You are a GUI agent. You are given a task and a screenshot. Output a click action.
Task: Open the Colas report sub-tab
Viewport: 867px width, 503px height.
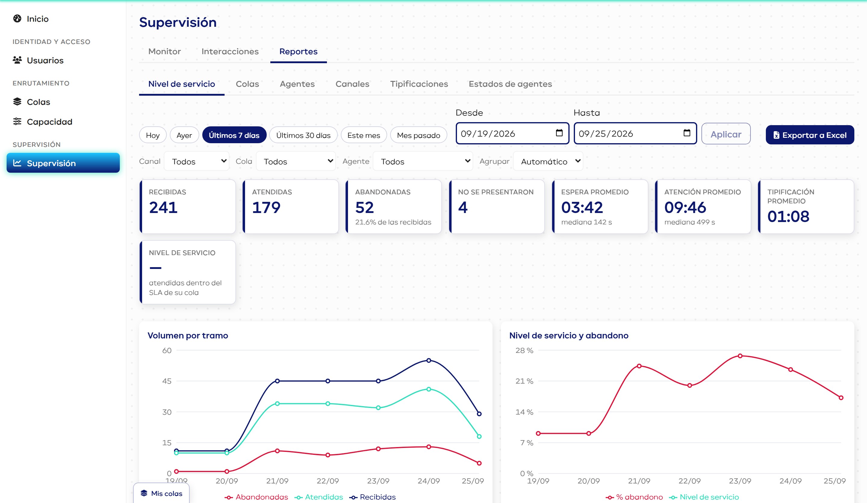(x=247, y=84)
